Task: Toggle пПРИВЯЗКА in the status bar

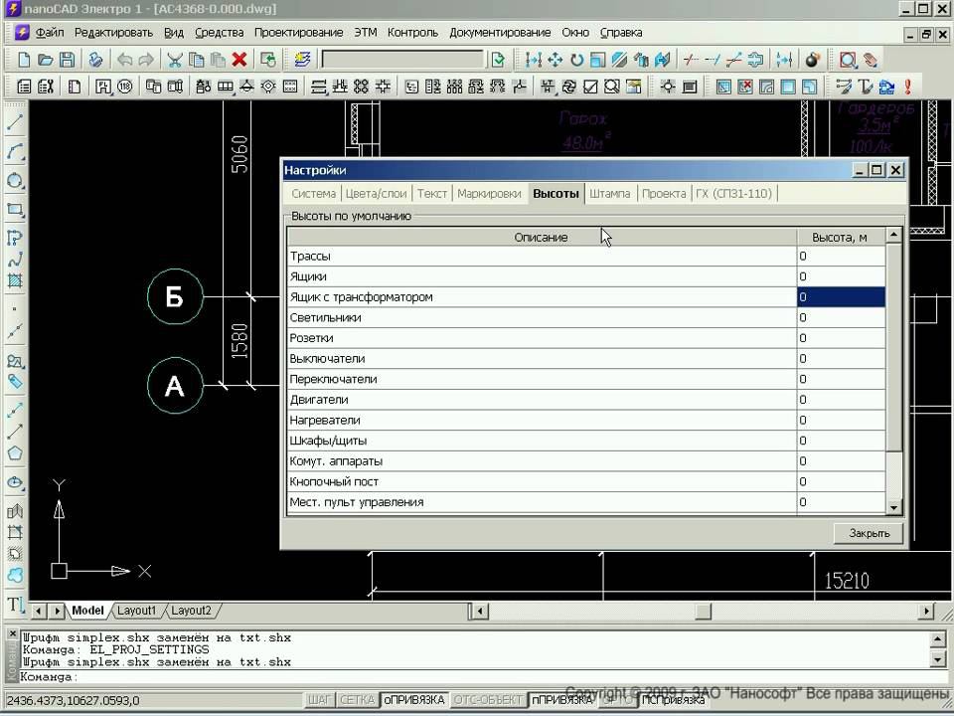Action: (x=562, y=700)
